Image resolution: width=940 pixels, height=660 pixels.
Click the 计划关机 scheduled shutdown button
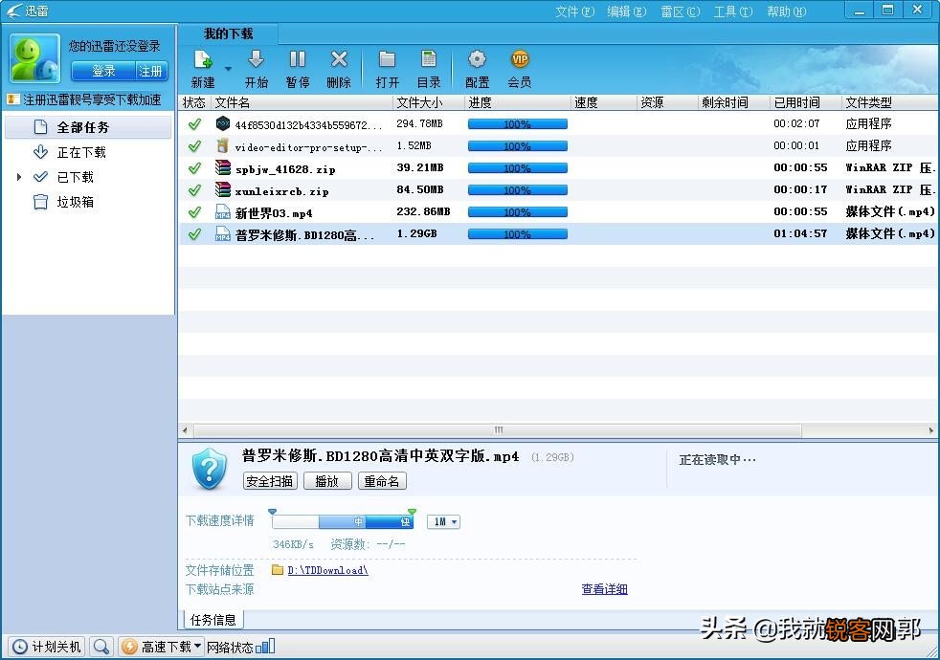pyautogui.click(x=47, y=647)
